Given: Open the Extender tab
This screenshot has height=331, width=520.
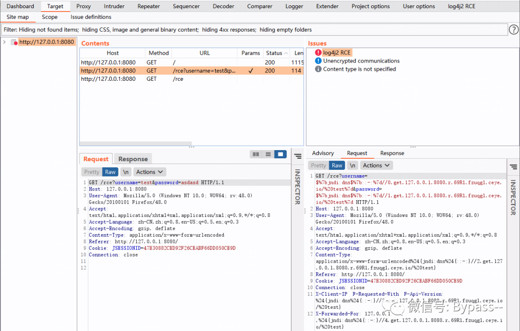Looking at the screenshot, I should tap(327, 6).
